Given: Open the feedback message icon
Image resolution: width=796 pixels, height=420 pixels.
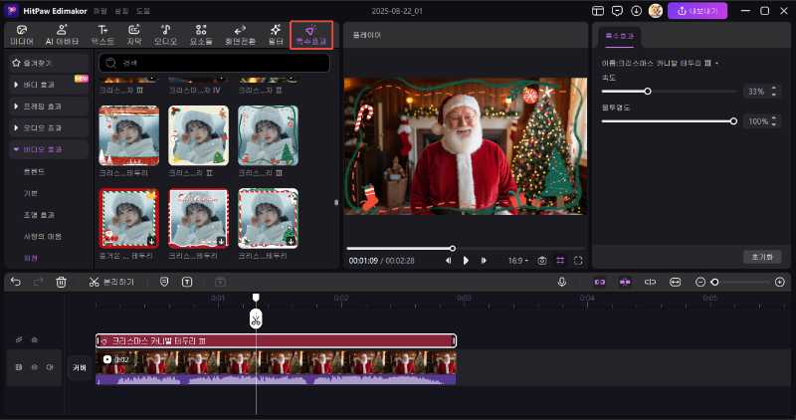Looking at the screenshot, I should tap(617, 11).
